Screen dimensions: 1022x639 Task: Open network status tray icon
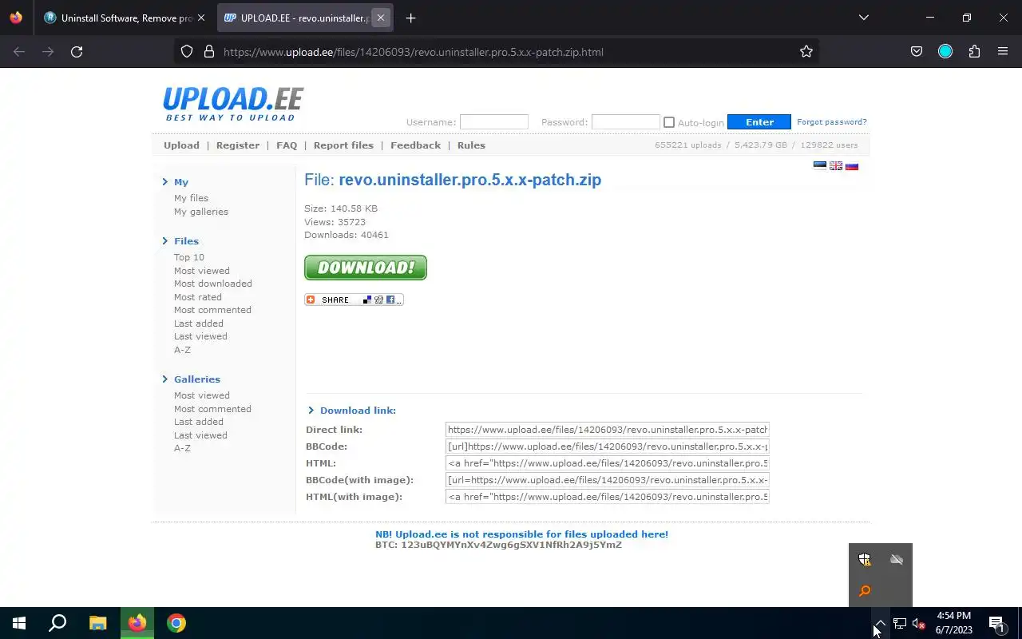point(900,624)
